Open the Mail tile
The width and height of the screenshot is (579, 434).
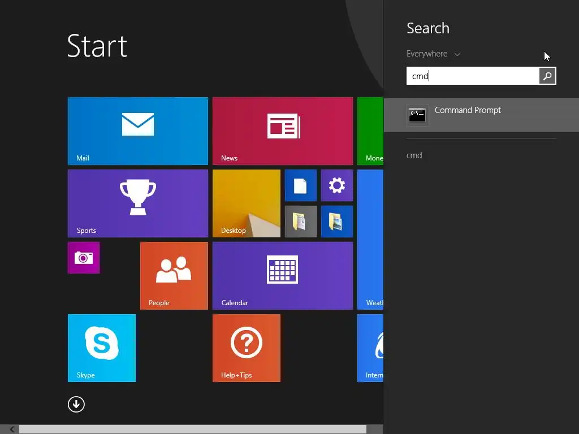138,131
